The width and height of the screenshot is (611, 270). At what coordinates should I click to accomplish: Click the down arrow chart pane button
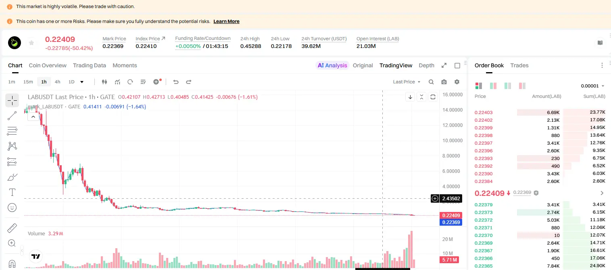(410, 97)
